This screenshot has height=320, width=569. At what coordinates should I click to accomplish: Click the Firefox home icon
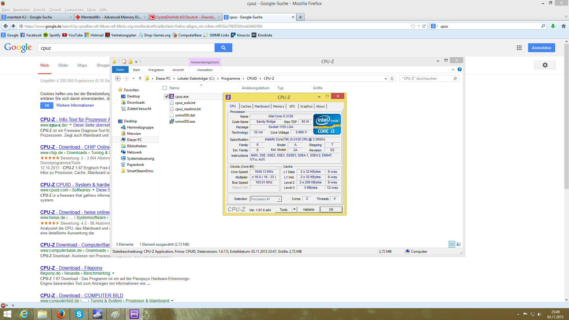[x=563, y=26]
